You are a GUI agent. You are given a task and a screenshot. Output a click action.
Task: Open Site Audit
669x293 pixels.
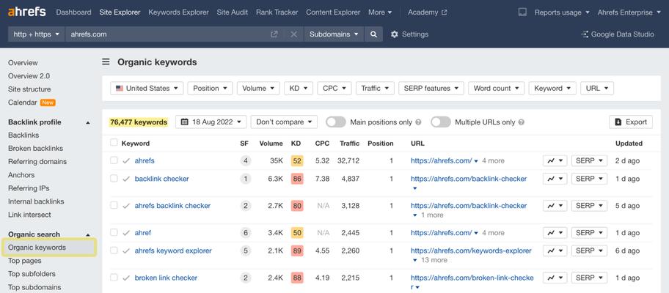pyautogui.click(x=232, y=12)
